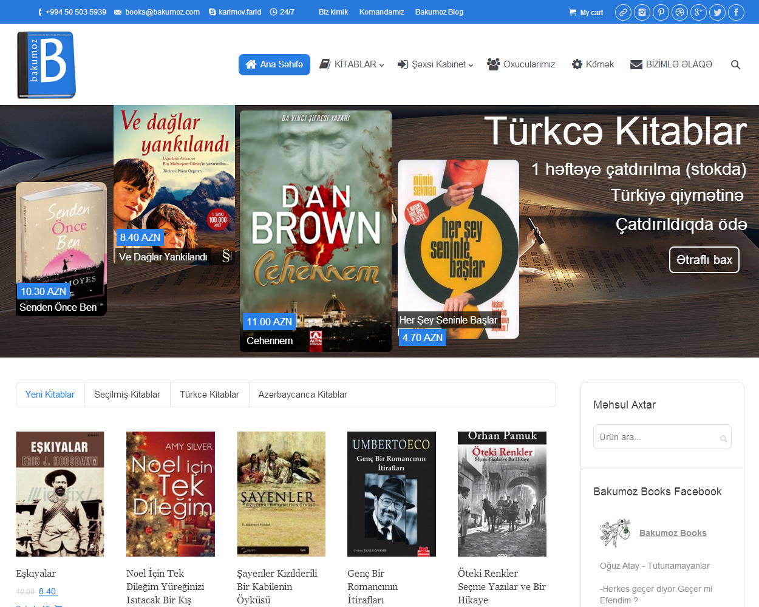
Task: Click the 8.40 AZN banner price tag
Action: tap(140, 237)
